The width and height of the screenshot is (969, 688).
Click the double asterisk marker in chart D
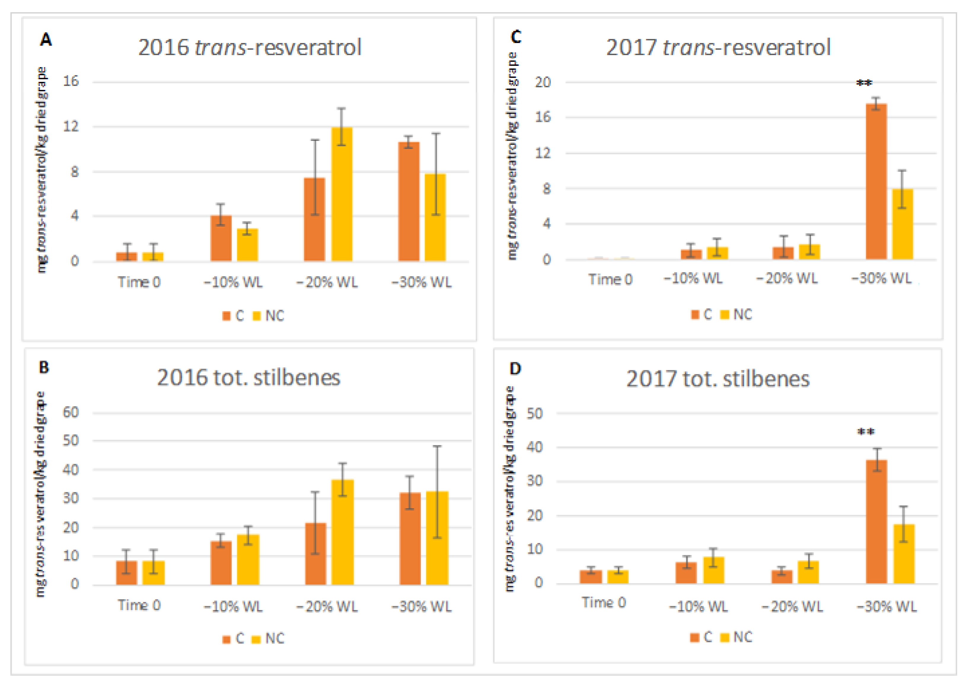(x=866, y=432)
